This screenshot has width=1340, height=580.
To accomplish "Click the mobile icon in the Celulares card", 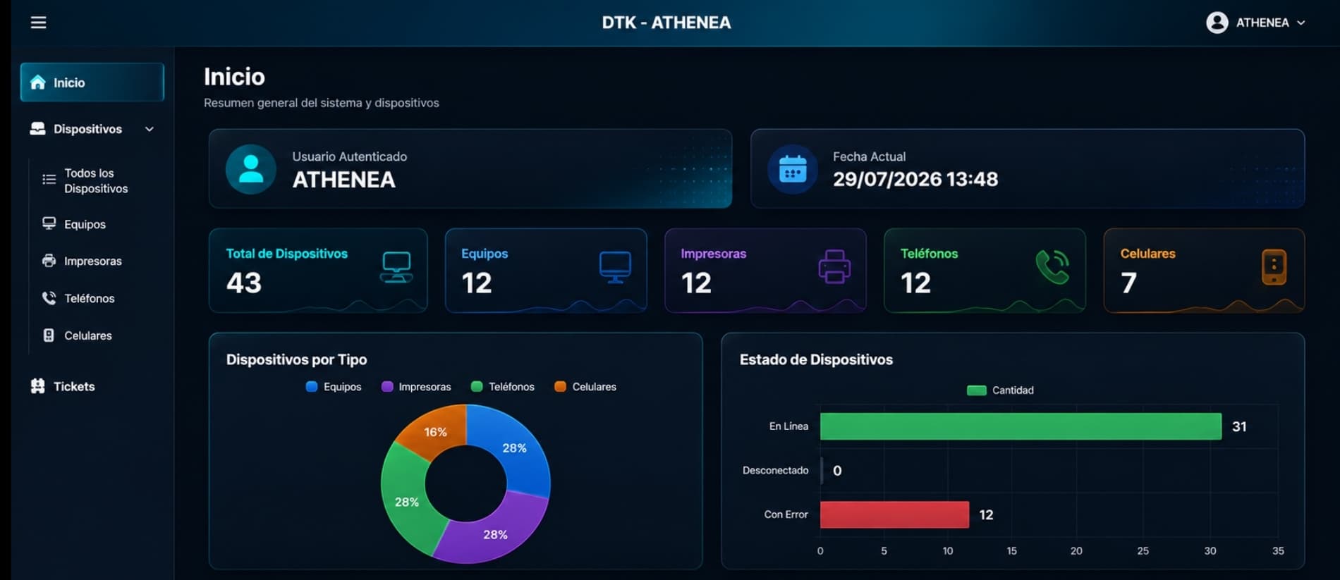I will coord(1274,267).
